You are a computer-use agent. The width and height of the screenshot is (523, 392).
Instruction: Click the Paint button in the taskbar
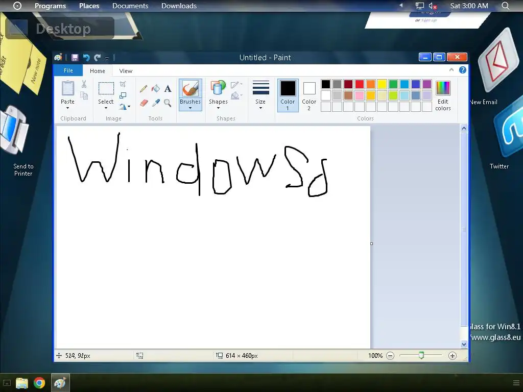60,383
